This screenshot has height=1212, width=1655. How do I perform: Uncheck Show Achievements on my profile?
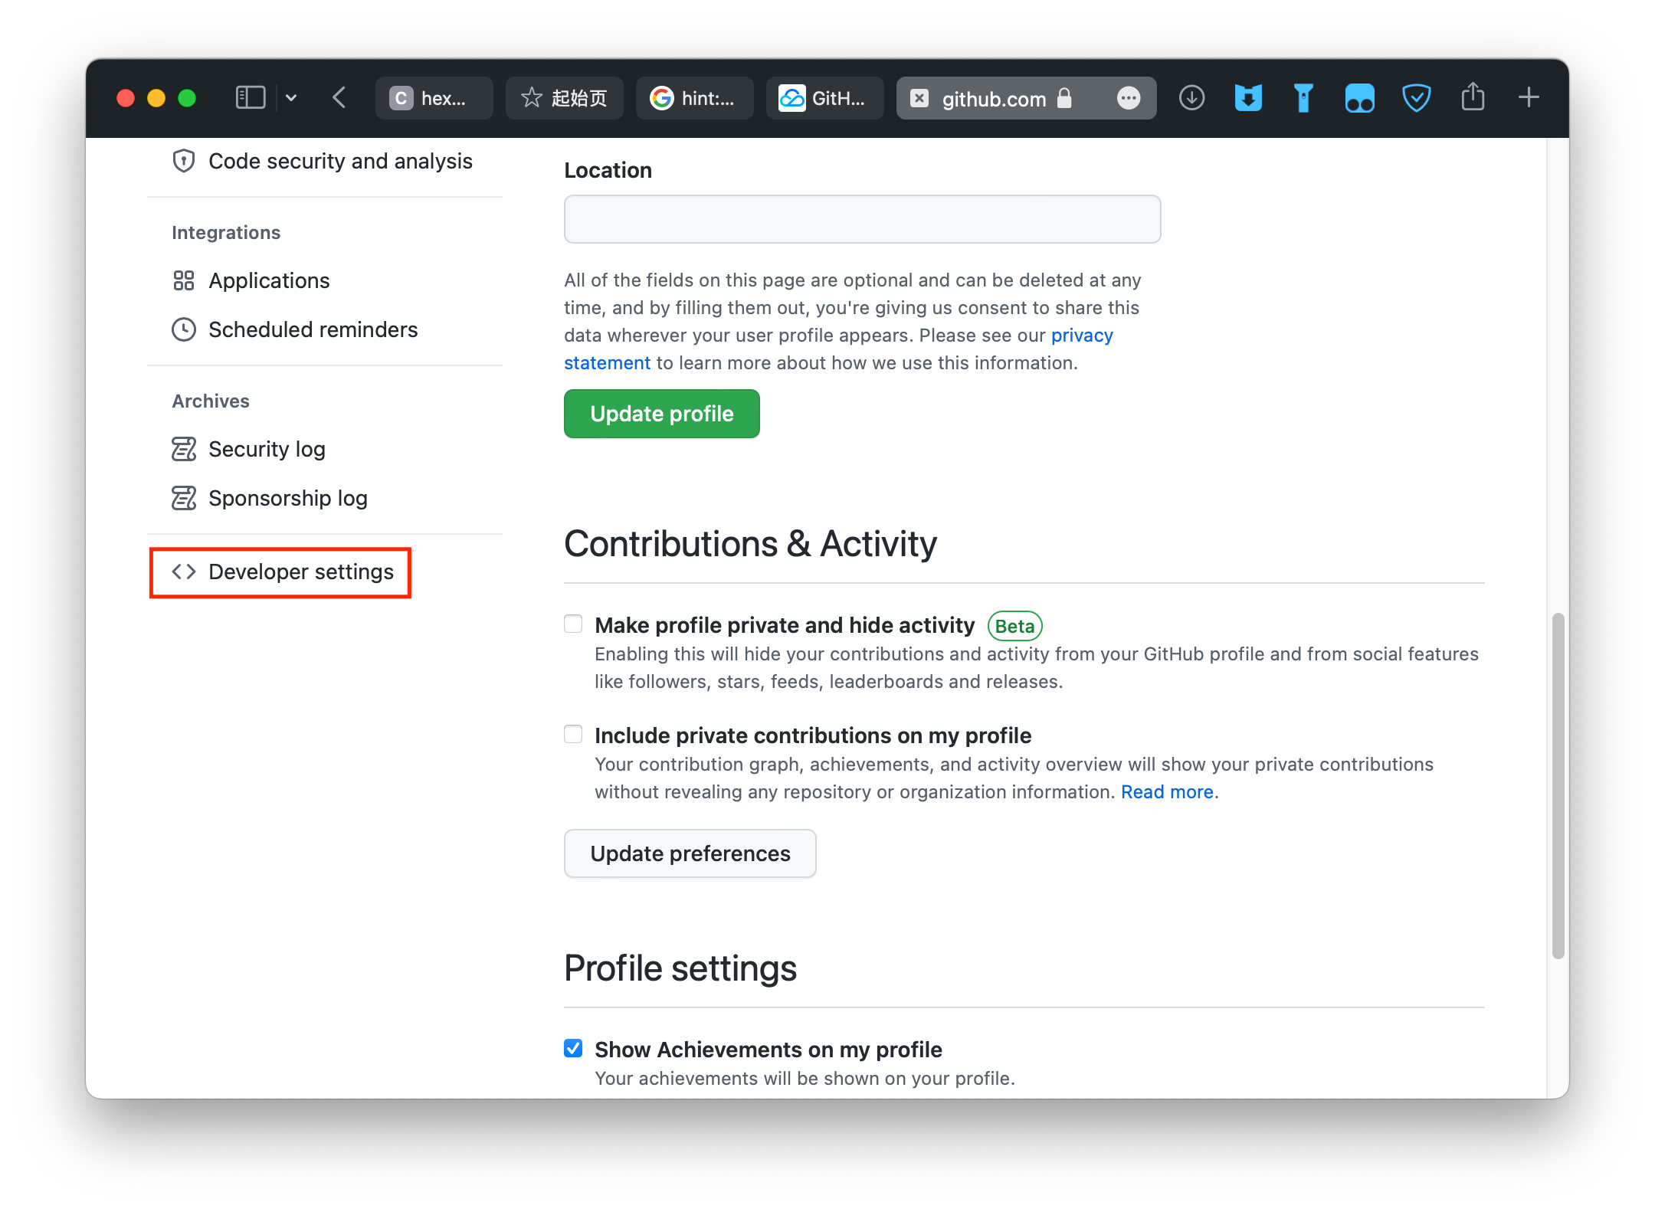pyautogui.click(x=573, y=1048)
